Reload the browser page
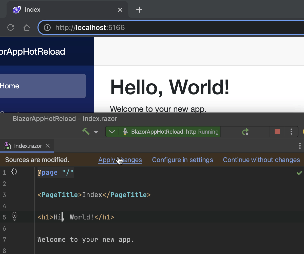 coord(11,27)
